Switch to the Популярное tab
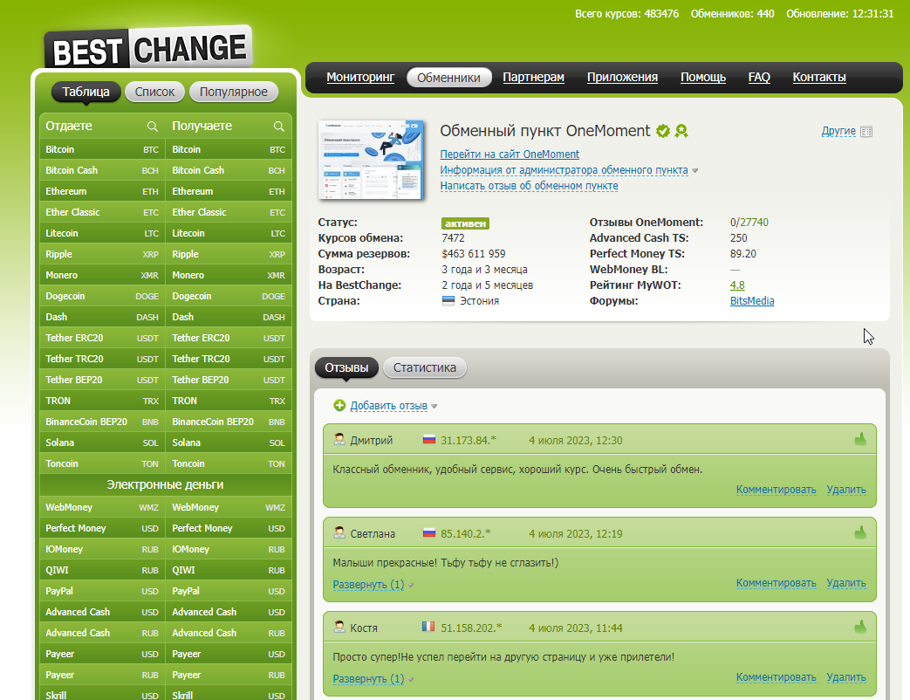Image resolution: width=910 pixels, height=700 pixels. (x=234, y=92)
